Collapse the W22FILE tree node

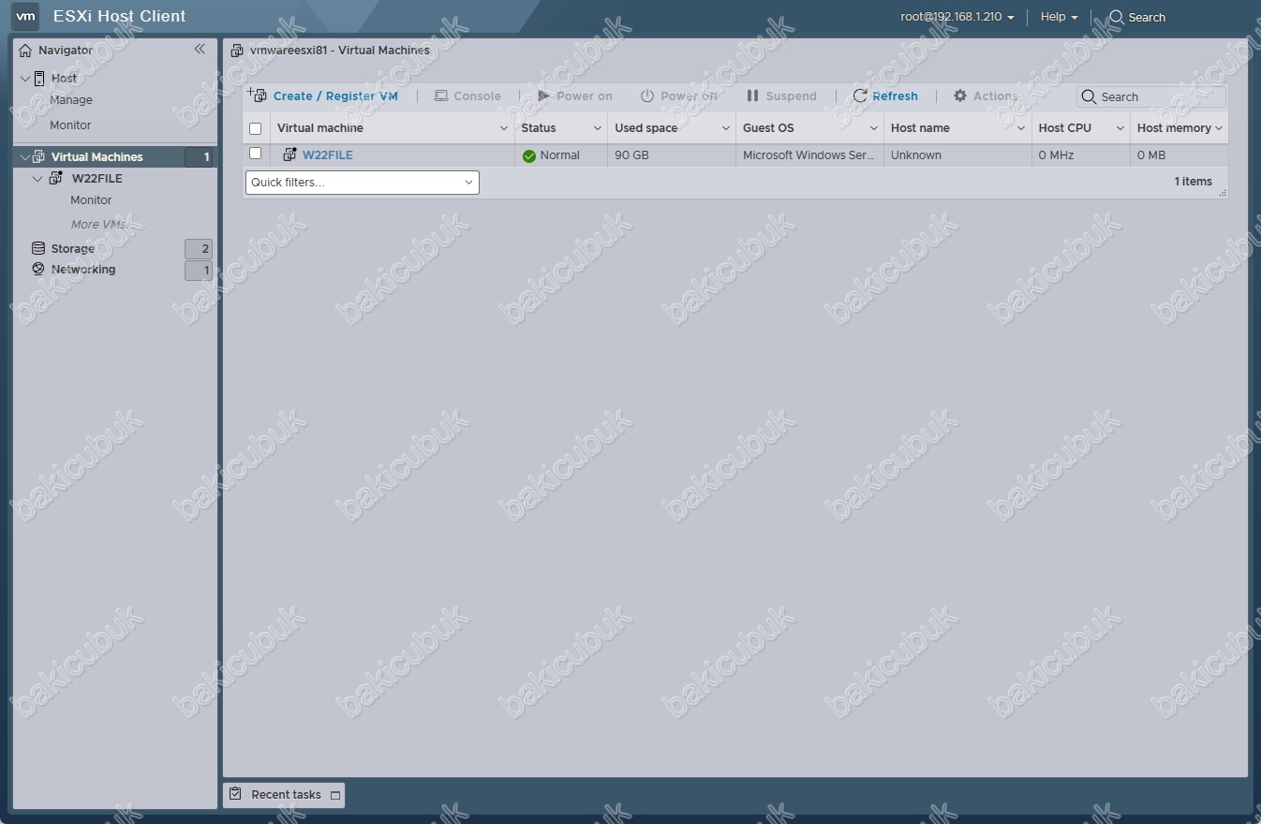click(37, 178)
